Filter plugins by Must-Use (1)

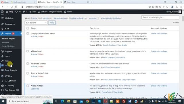click(94, 18)
